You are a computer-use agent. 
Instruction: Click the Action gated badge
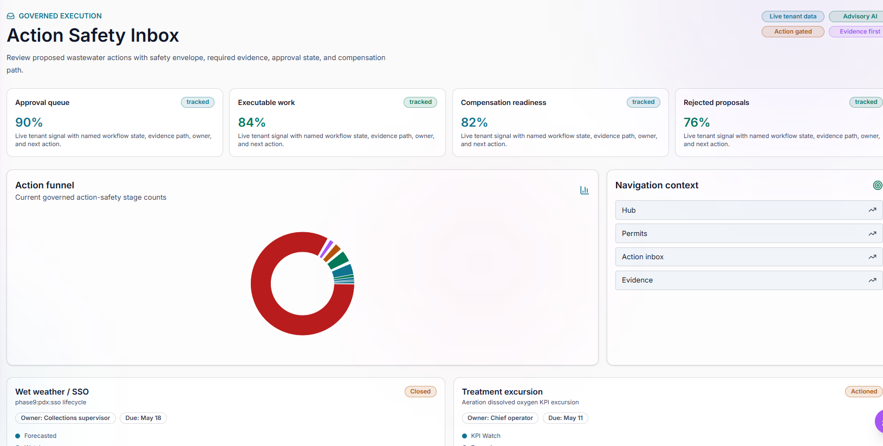point(793,31)
